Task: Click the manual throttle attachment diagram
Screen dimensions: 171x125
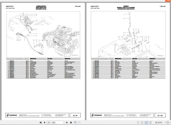Action: click(x=128, y=34)
